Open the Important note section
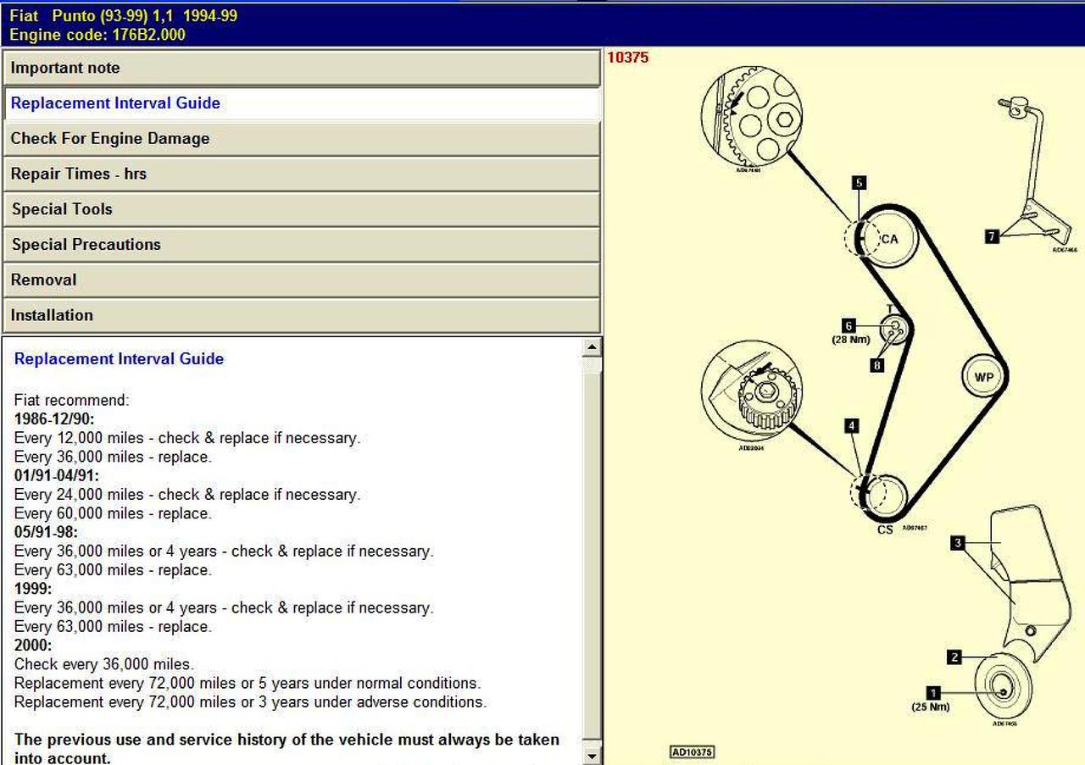The height and width of the screenshot is (765, 1085). 301,68
